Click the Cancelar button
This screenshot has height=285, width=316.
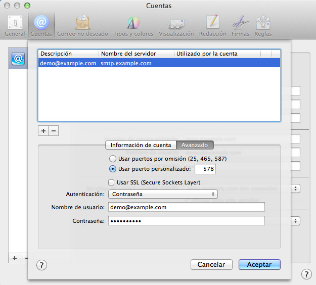pyautogui.click(x=211, y=264)
